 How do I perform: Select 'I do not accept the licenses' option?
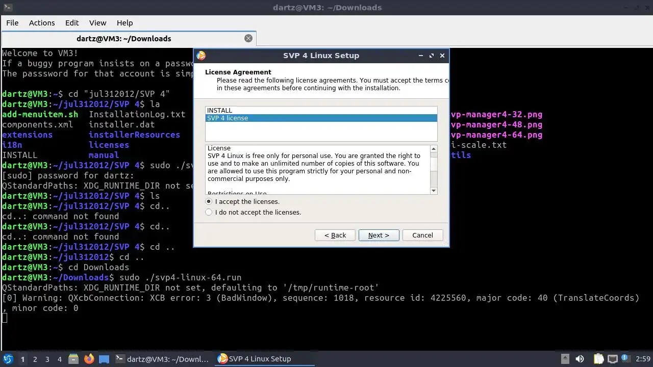[209, 212]
